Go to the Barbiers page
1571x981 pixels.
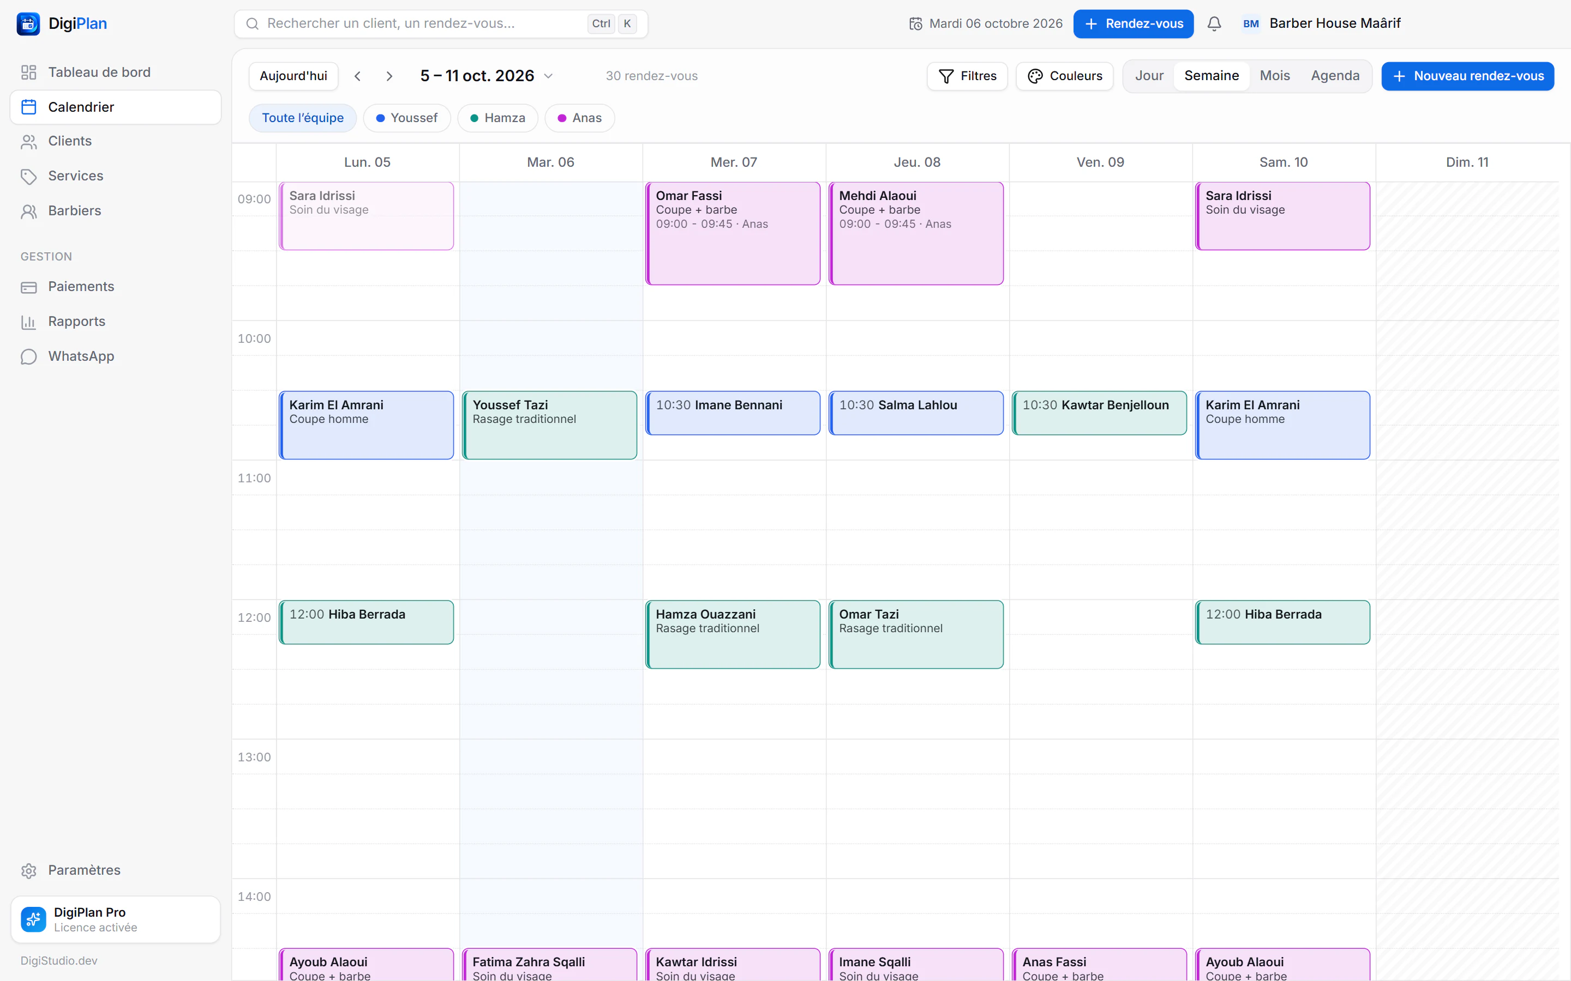[116, 211]
